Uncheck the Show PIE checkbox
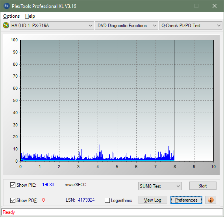224x217 pixels. pyautogui.click(x=13, y=185)
